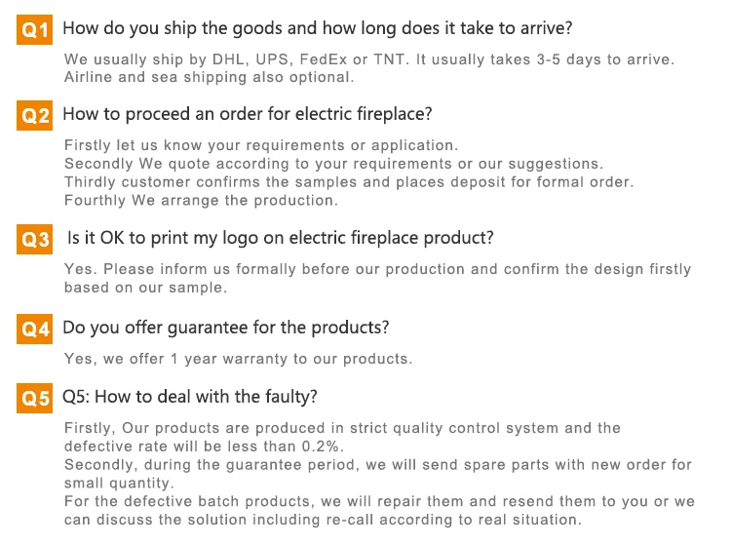Viewport: 731px width, 544px height.
Task: Click the orange Q2 badge icon
Action: click(x=34, y=115)
